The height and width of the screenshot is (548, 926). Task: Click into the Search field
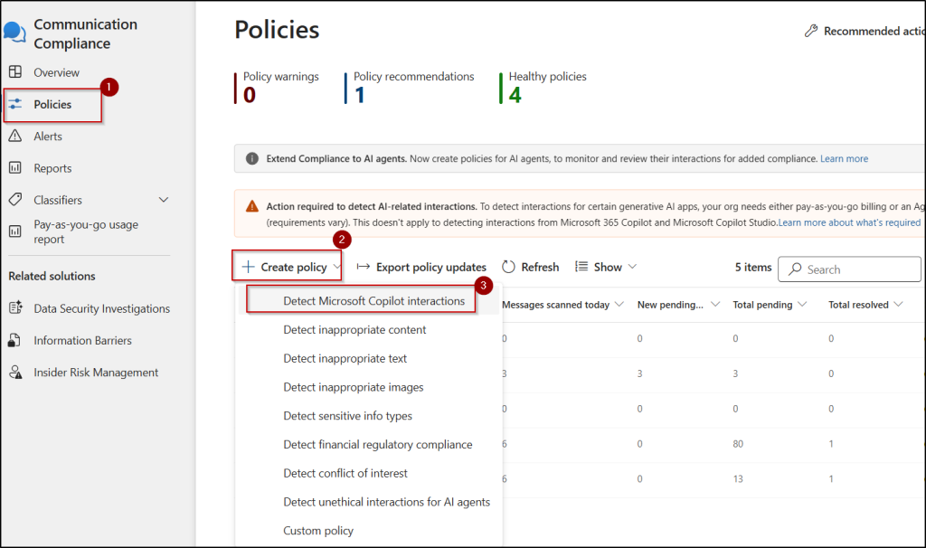click(849, 269)
